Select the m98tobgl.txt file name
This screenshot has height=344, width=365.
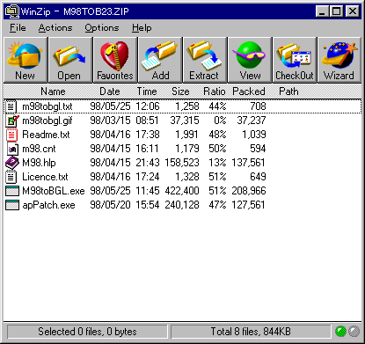[x=47, y=106]
